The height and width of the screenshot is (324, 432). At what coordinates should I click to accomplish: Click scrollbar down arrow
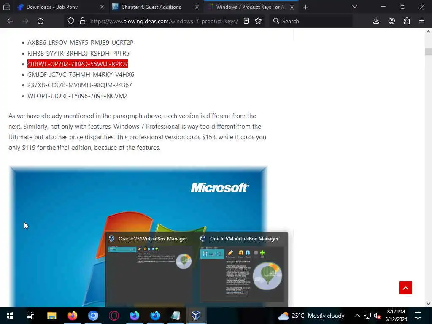point(428,304)
